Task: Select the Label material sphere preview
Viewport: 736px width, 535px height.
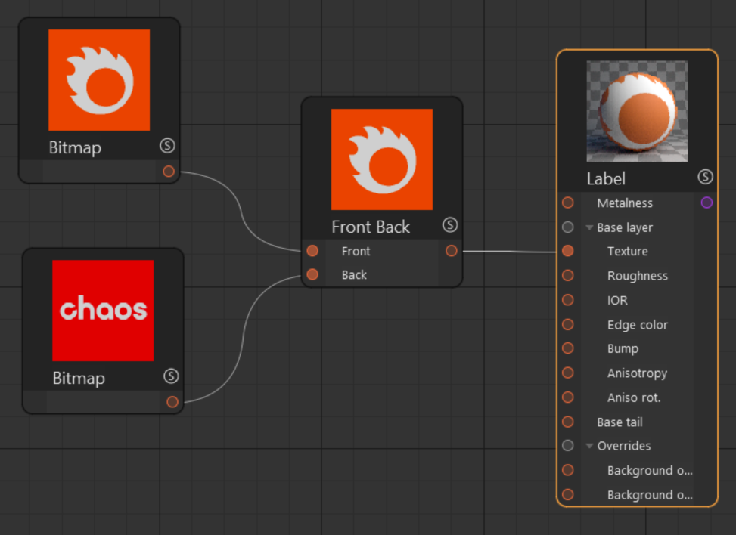Action: [x=637, y=111]
